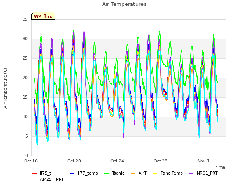Click the Air Temperature (C) axis label
Viewport: 249px width, 187px height.
(5, 88)
